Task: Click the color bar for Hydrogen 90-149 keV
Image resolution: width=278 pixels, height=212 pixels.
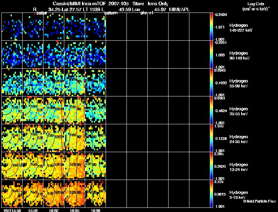Action: coord(212,54)
